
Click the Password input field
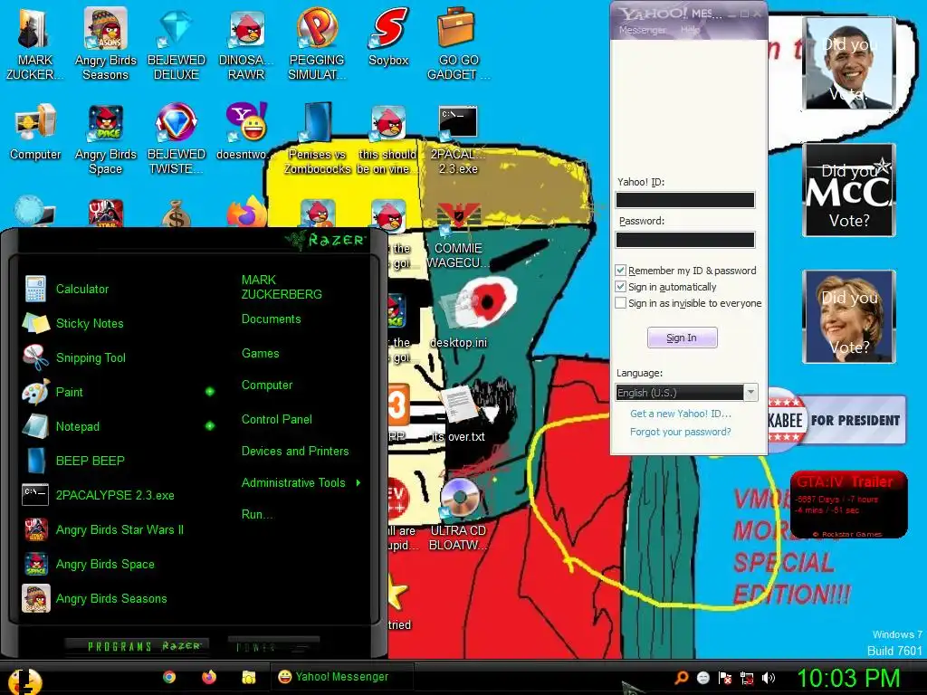point(685,239)
